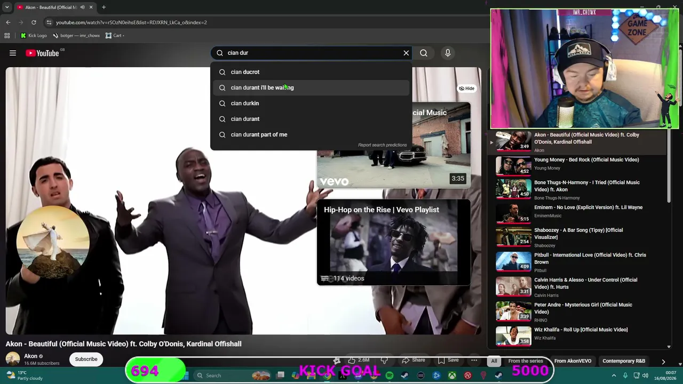Choose "cian durant i'll be waiting" suggestion

(x=312, y=87)
